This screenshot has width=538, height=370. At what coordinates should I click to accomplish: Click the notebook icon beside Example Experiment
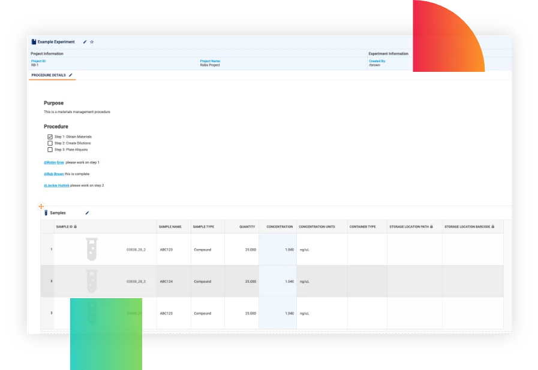34,42
